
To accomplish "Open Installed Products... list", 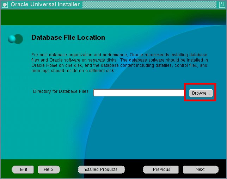I will (x=102, y=170).
